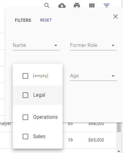Click the scrollbar down arrow
The image size is (123, 153).
[119, 151]
